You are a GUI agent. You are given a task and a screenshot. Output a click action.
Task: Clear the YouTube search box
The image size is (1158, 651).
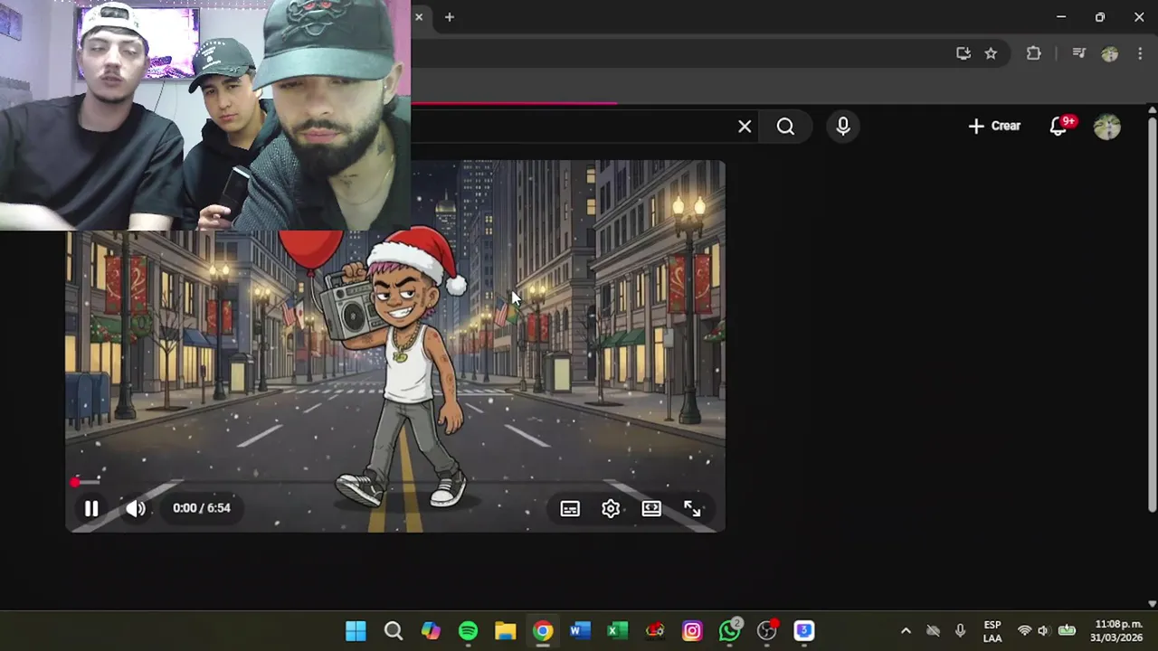(745, 127)
